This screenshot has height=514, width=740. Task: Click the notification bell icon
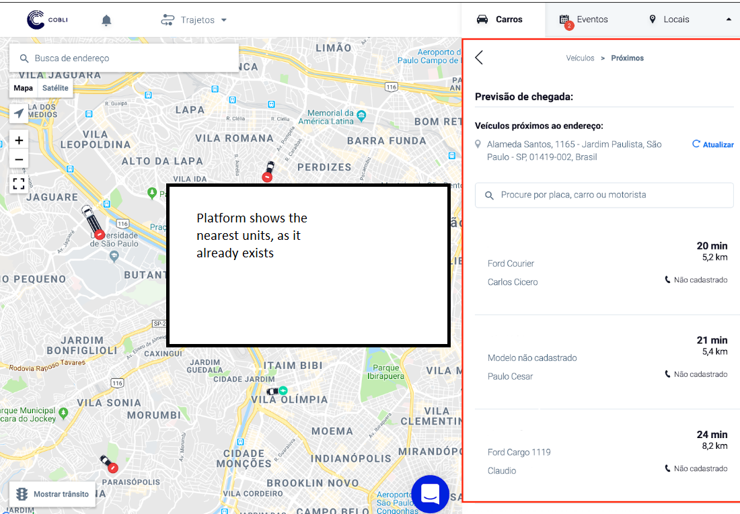click(x=106, y=20)
